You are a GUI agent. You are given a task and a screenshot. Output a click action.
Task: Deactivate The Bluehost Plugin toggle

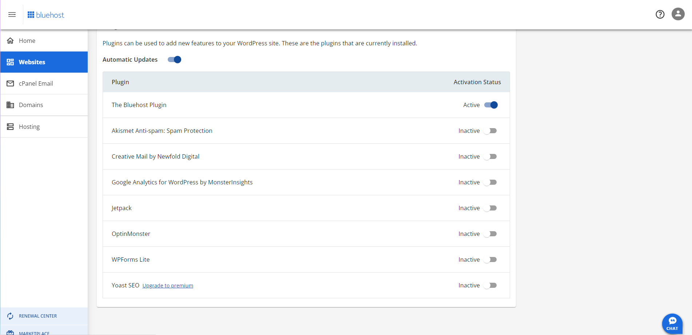click(x=491, y=105)
